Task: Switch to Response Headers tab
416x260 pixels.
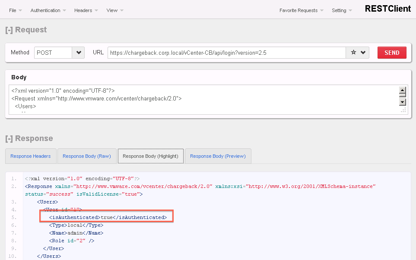Action: point(31,156)
